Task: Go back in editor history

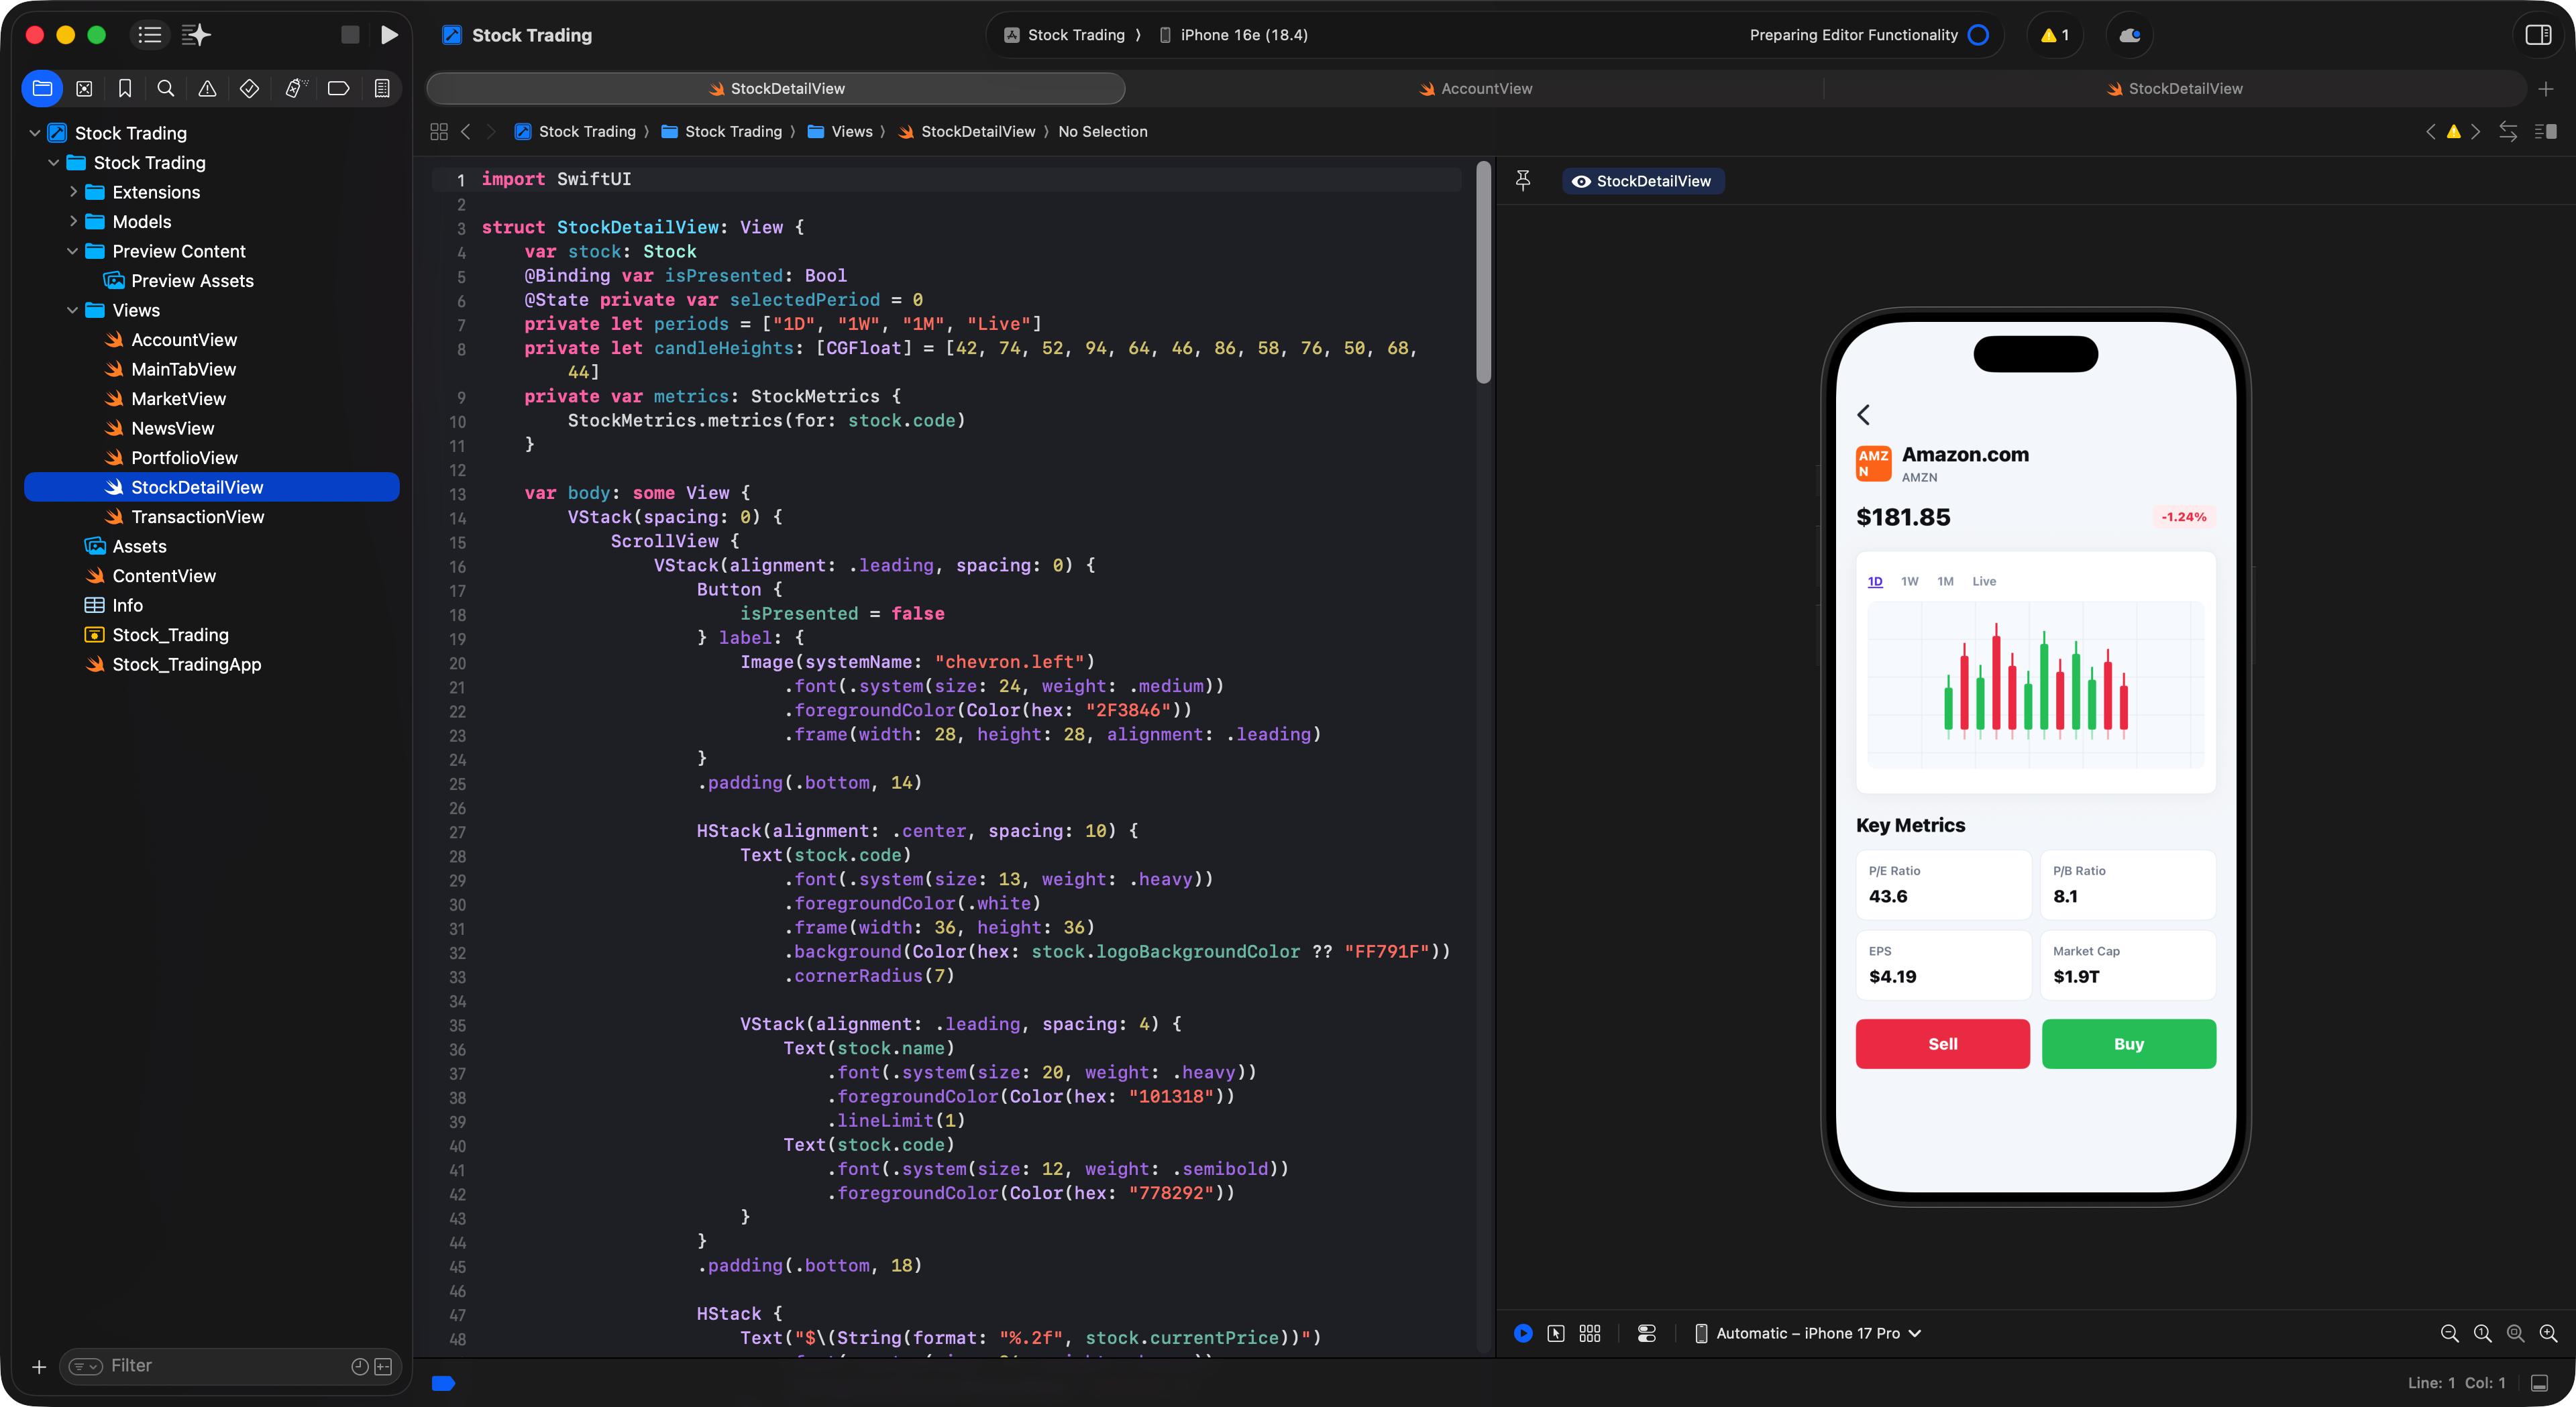Action: coord(466,132)
